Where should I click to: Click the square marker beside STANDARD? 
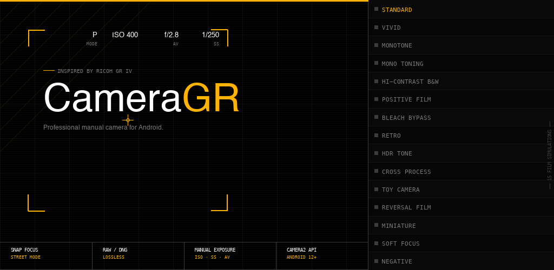[377, 9]
